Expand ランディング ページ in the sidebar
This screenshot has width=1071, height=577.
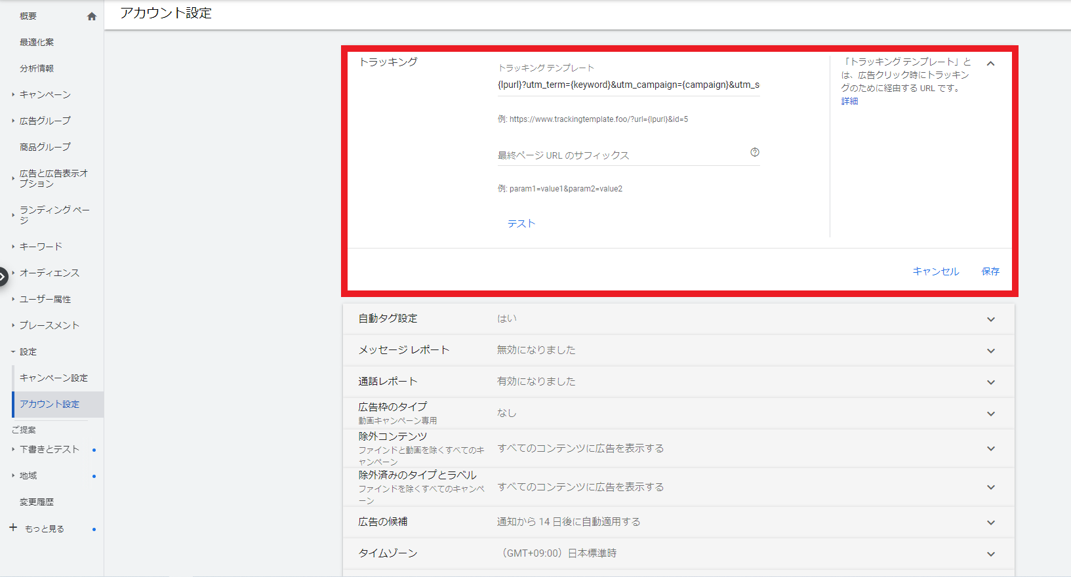pyautogui.click(x=54, y=215)
